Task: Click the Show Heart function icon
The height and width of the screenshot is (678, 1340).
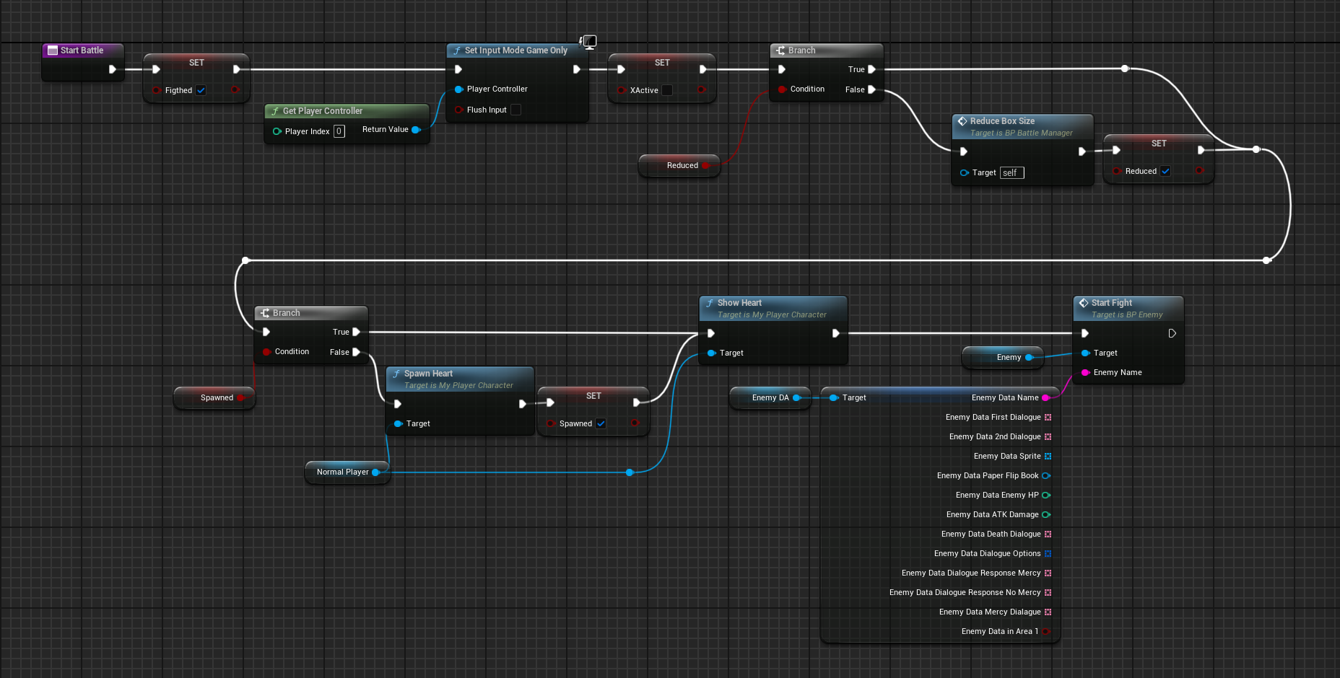Action: click(710, 303)
